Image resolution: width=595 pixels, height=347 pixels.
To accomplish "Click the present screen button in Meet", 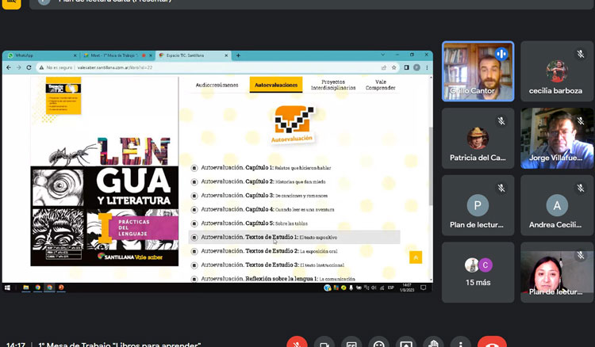I will tap(406, 342).
